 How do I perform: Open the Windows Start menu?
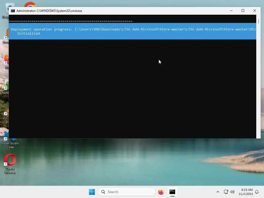92,192
